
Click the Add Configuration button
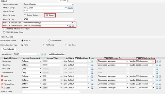point(57,54)
